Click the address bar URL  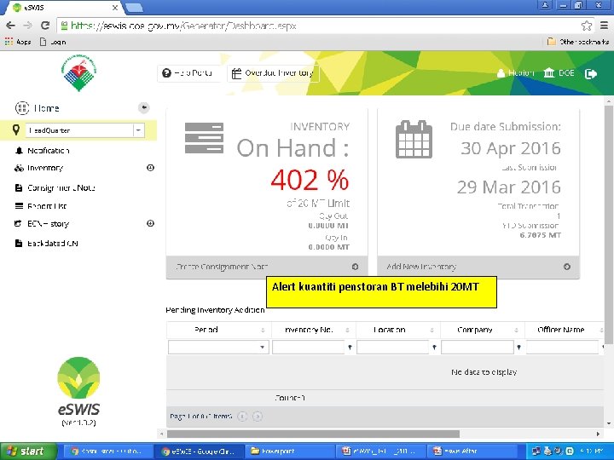click(183, 26)
